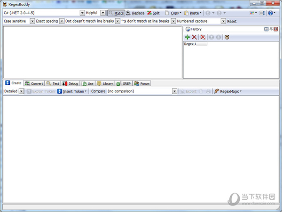Screen dimensions: 282x212
Task: Open the colored layout grid menu
Action: click(253, 13)
